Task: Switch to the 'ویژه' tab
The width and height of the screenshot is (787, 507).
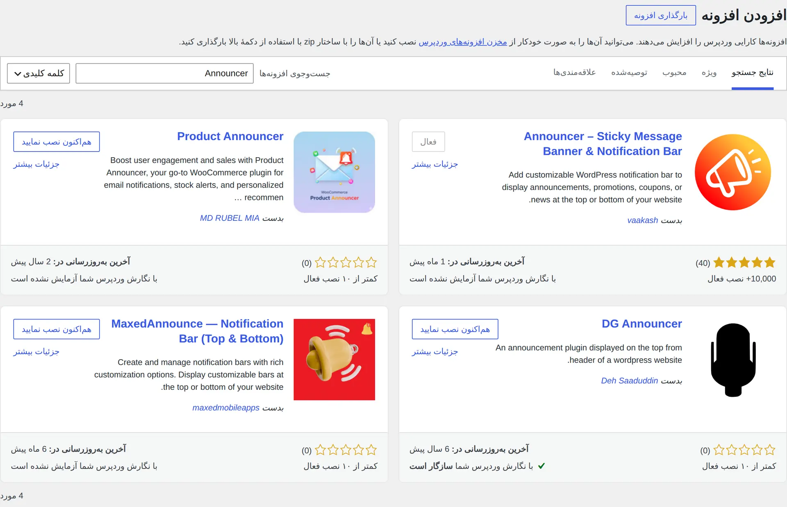Action: [x=709, y=72]
